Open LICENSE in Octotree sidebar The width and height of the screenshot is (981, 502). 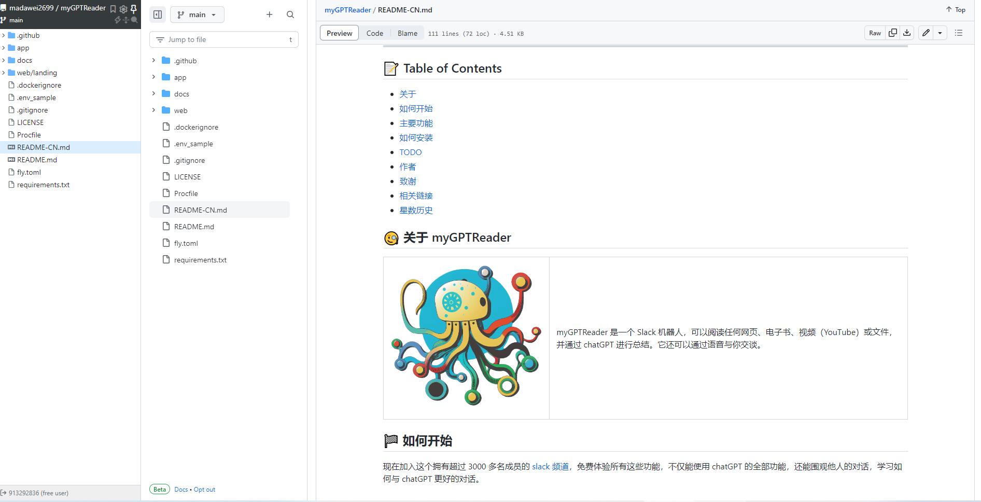pyautogui.click(x=30, y=122)
